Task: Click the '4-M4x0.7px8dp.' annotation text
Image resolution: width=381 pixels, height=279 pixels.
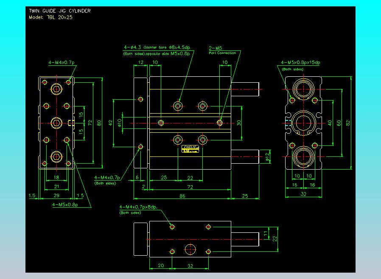Action: click(139, 207)
